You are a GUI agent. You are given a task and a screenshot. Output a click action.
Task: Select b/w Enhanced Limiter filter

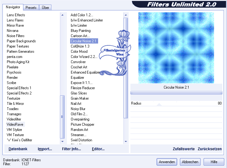[87, 20]
